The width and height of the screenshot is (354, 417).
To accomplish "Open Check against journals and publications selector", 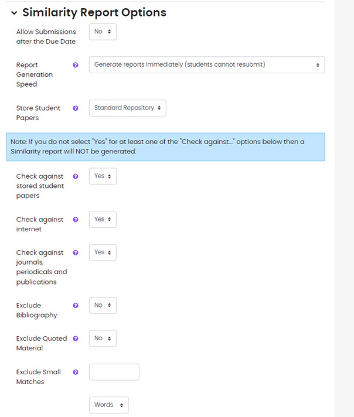I will [103, 252].
